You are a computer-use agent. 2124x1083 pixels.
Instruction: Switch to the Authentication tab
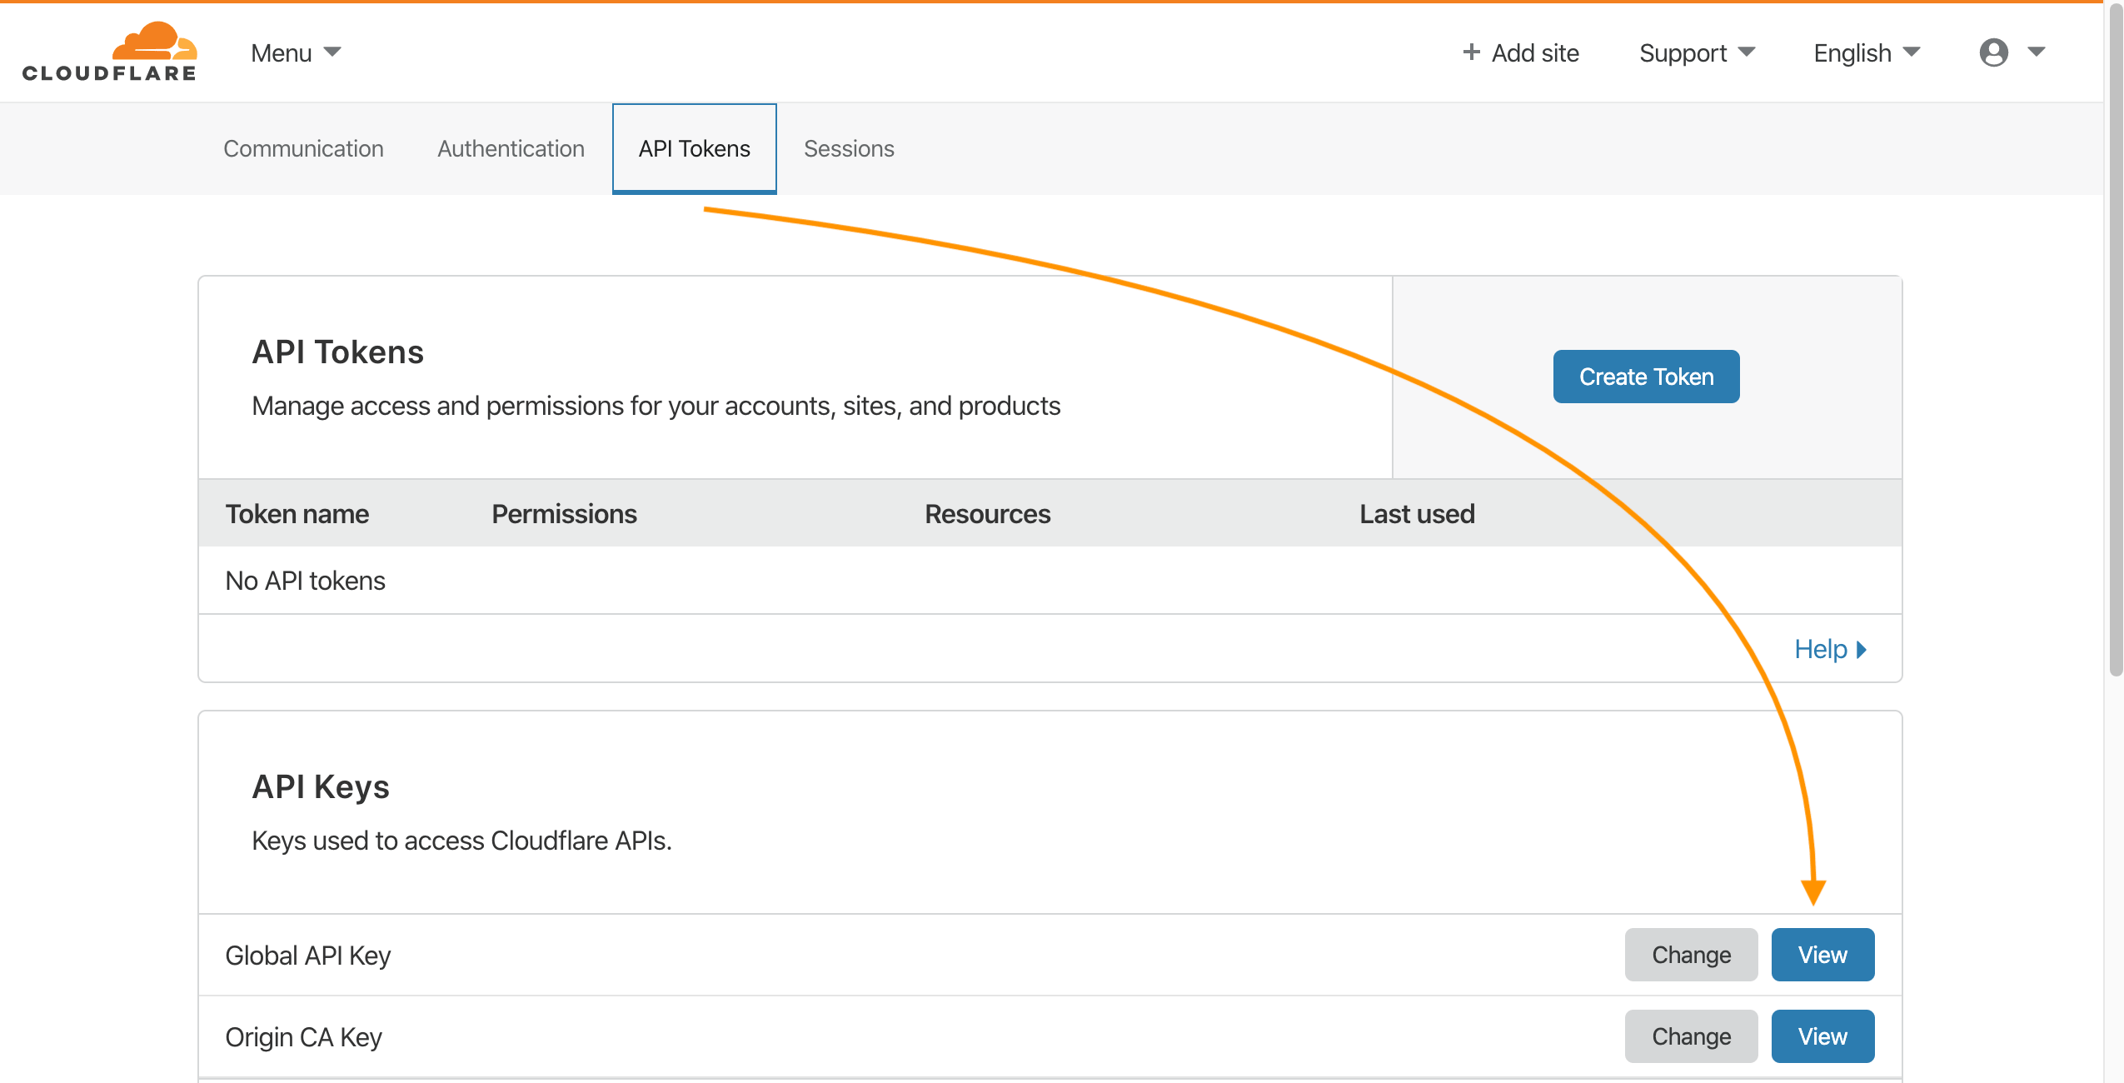pyautogui.click(x=511, y=148)
